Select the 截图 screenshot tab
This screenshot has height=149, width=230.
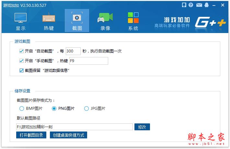(x=77, y=21)
